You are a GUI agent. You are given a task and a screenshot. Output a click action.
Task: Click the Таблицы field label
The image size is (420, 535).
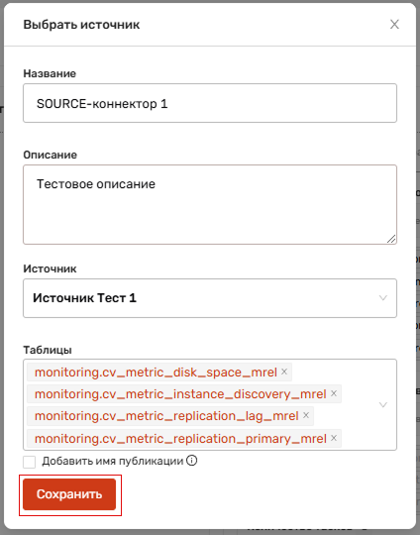point(48,350)
